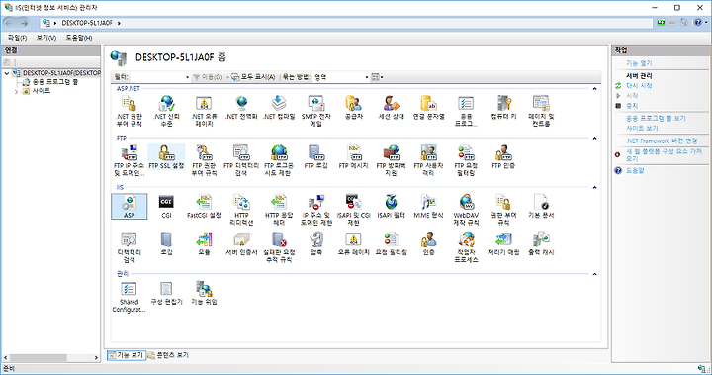
Task: Open the 서버 인증서 feature
Action: point(241,243)
